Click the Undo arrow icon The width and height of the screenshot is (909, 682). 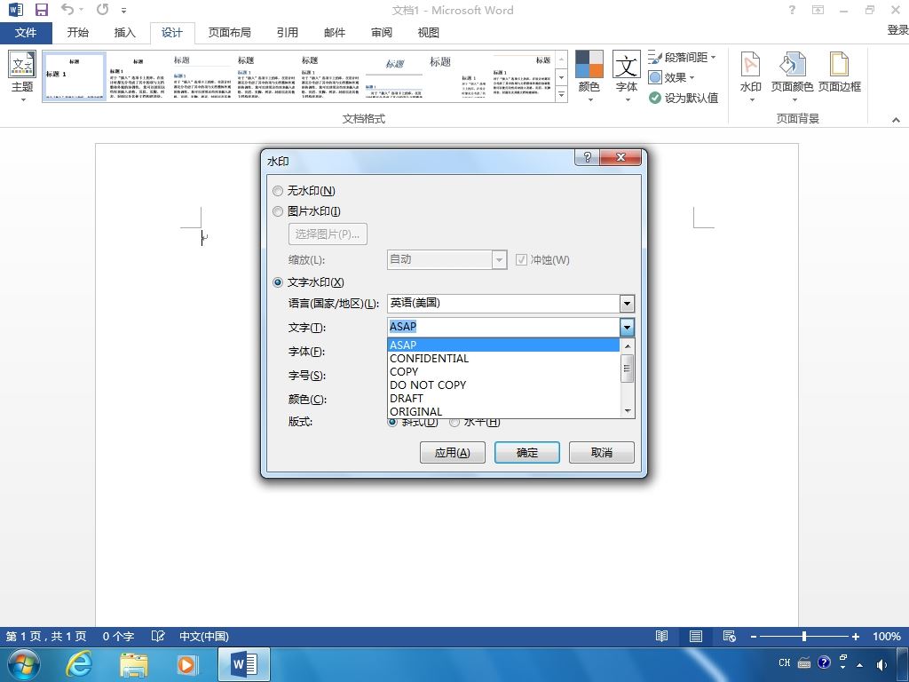67,9
